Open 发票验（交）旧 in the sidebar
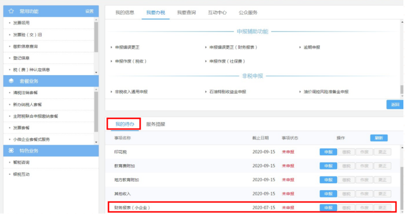Viewport: 405px width, 214px height. coord(28,34)
